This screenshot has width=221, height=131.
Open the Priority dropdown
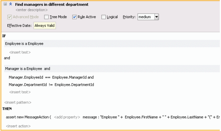[x=157, y=17]
